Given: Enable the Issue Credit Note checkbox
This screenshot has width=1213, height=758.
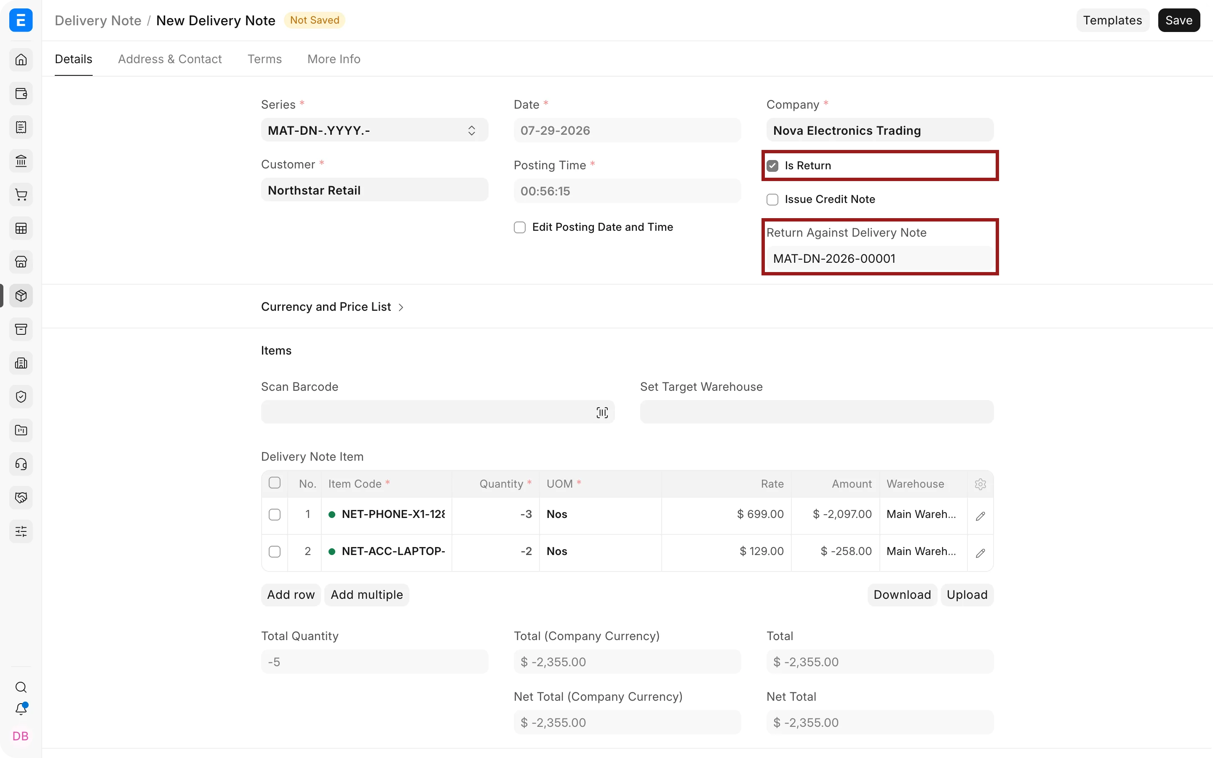Looking at the screenshot, I should [x=772, y=200].
